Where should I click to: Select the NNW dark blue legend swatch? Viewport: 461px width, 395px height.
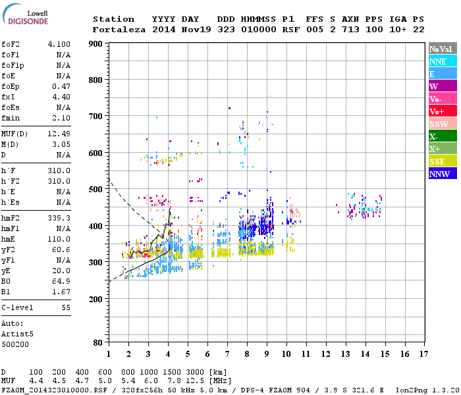point(443,174)
